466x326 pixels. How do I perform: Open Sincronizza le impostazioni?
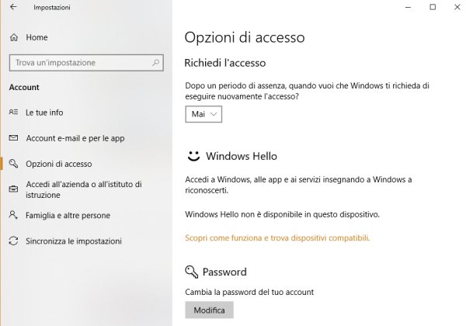[x=73, y=241]
